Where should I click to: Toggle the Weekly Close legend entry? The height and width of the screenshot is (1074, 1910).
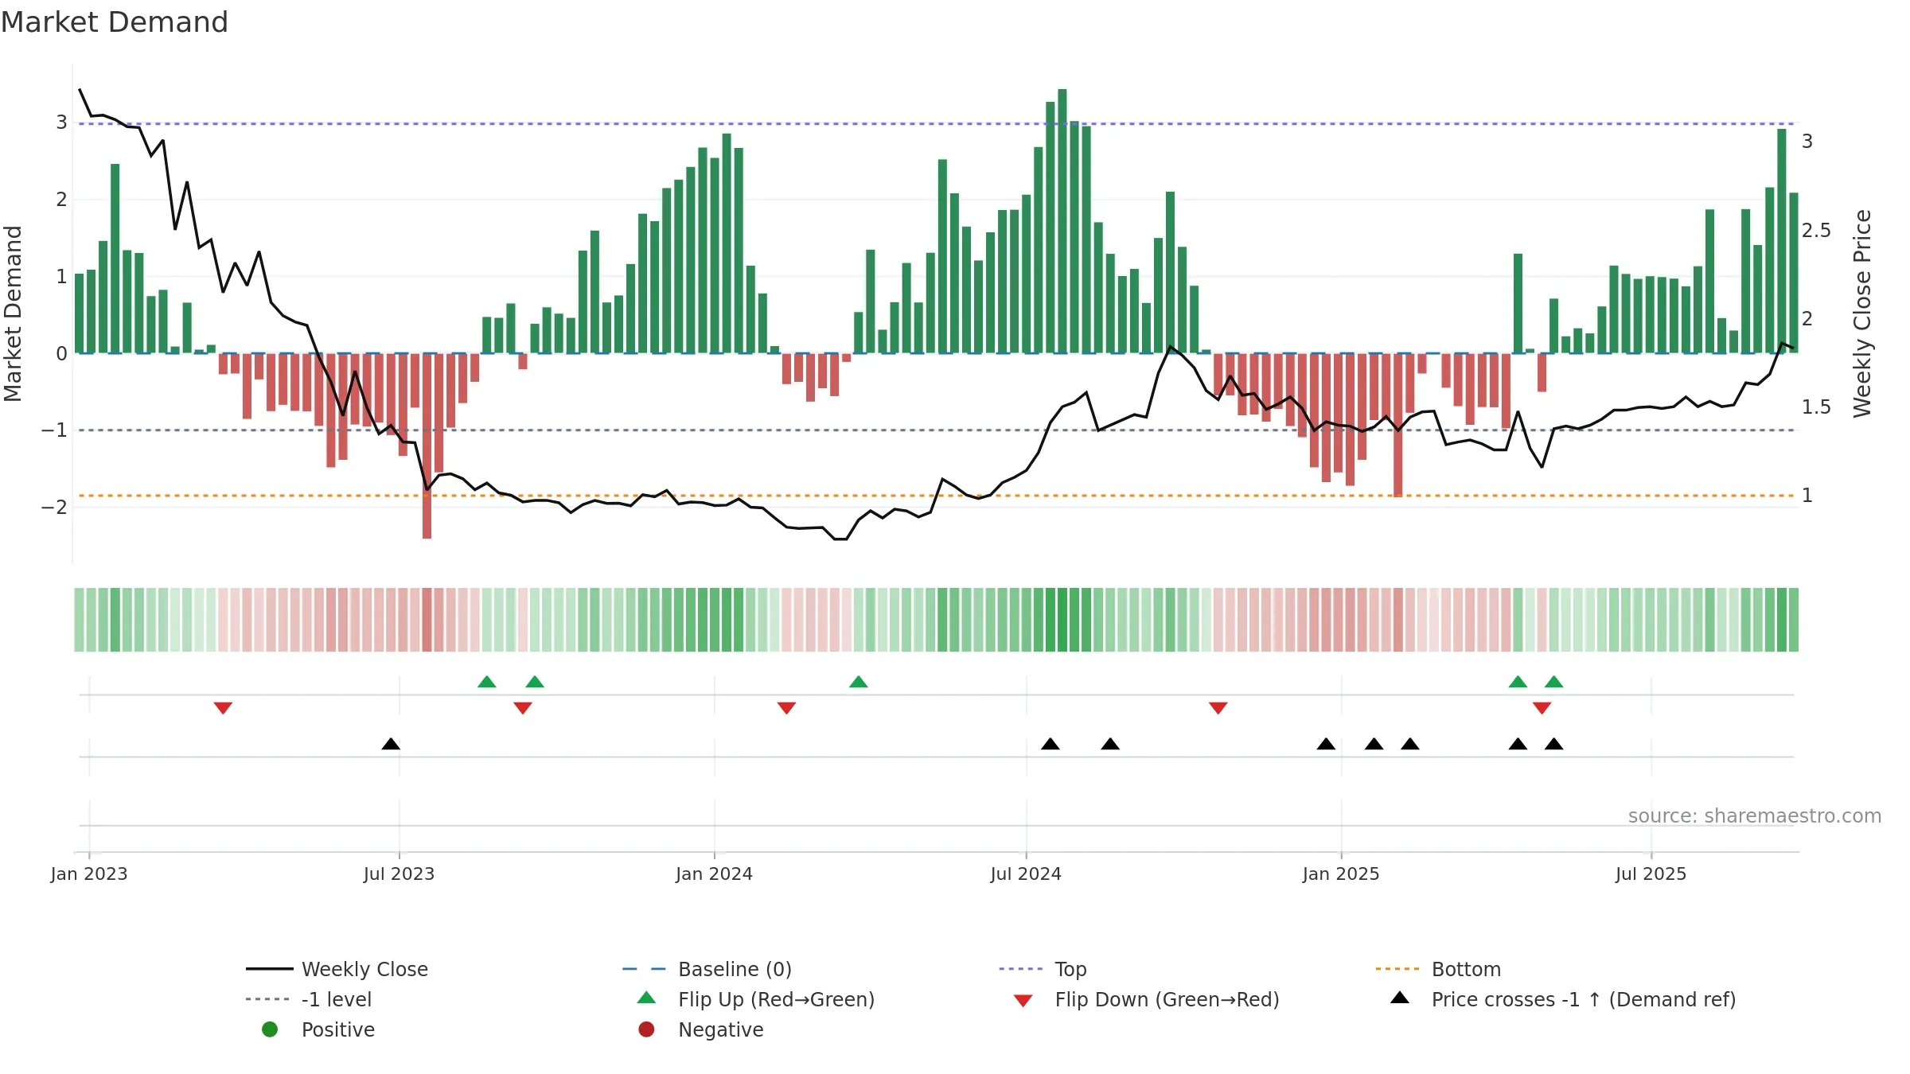point(337,969)
